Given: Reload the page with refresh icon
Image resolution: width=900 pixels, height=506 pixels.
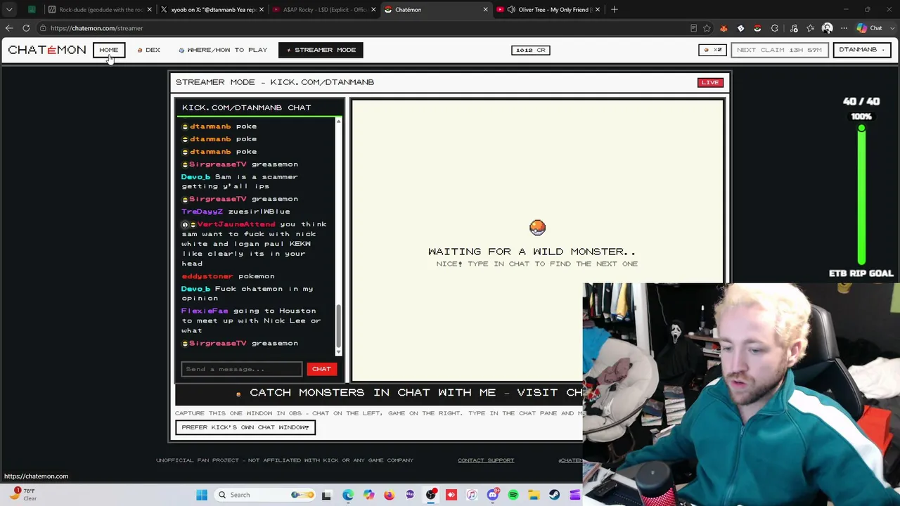Looking at the screenshot, I should [26, 28].
